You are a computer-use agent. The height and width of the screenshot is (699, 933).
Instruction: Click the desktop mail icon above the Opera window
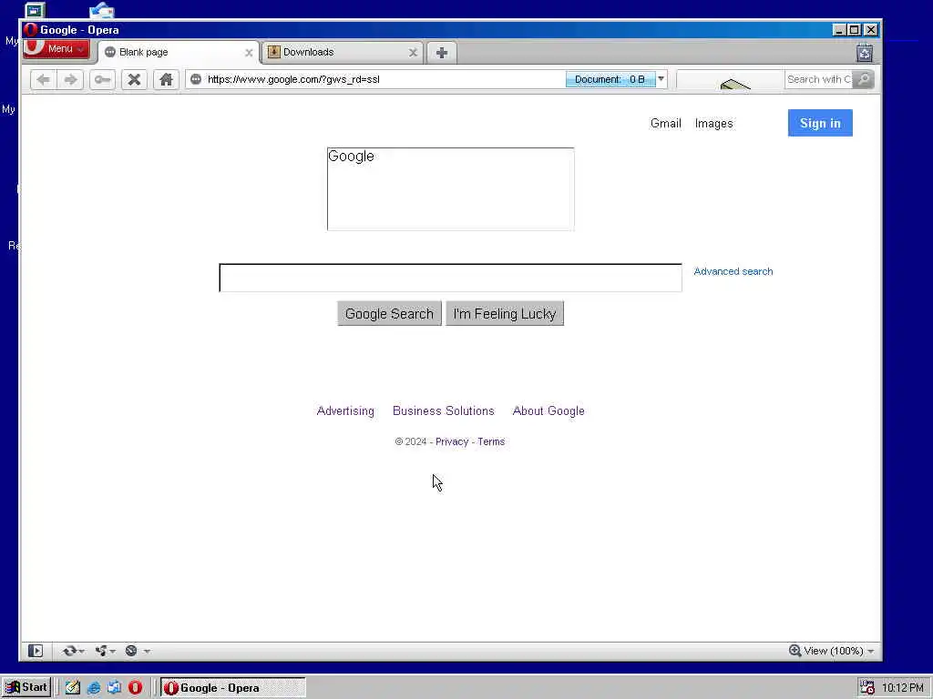pos(102,10)
